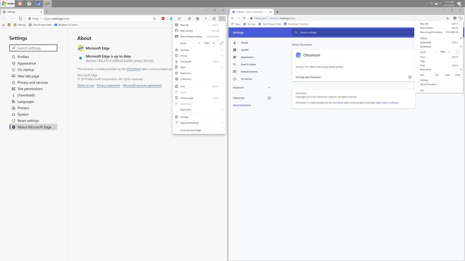Viewport: 465px width, 261px height.
Task: Expand History submenu in Edge menu
Action: pos(222,56)
